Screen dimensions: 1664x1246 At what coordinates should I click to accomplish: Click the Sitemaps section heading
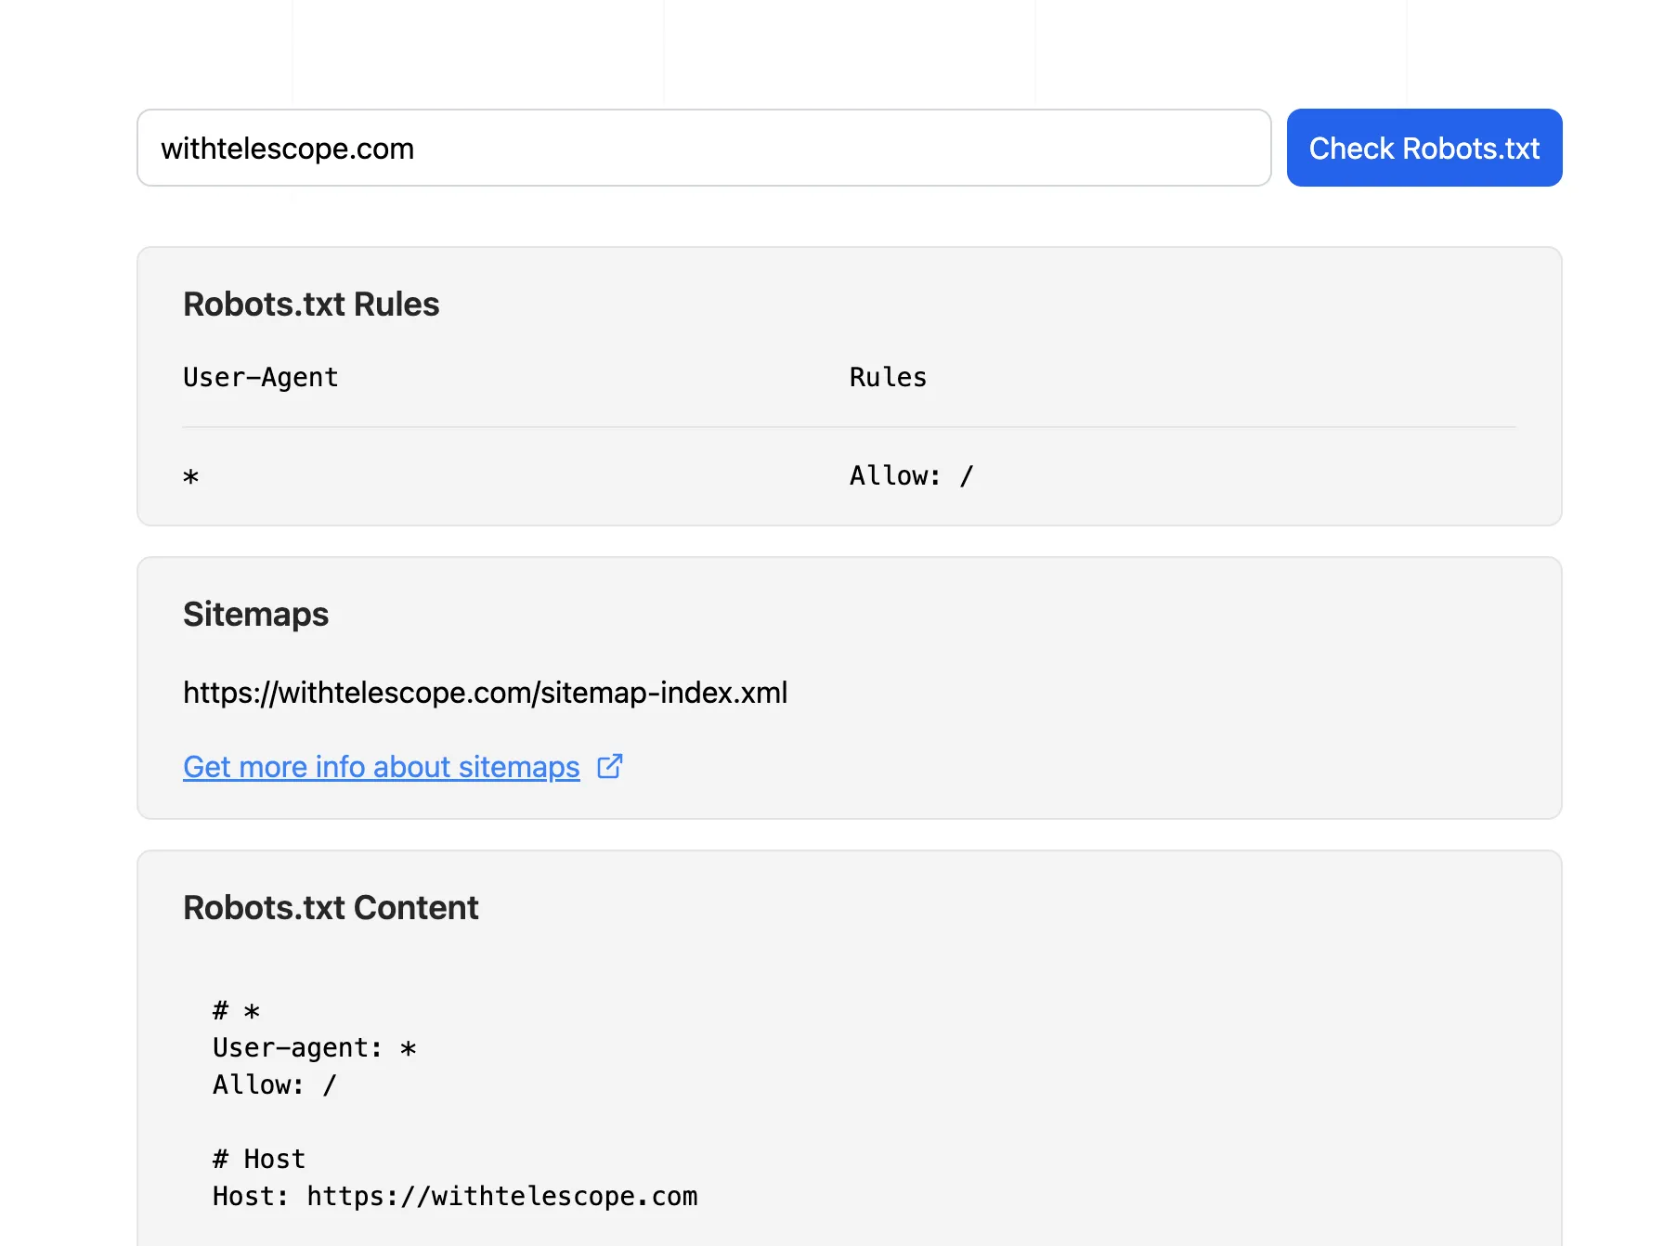pyautogui.click(x=255, y=615)
